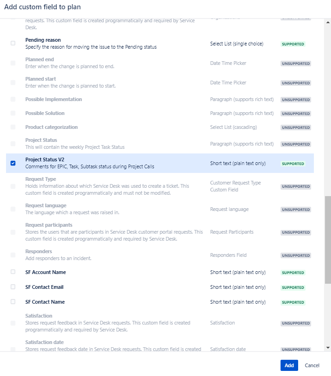Check the SF Contact Email checkbox
The width and height of the screenshot is (331, 376).
tap(13, 287)
